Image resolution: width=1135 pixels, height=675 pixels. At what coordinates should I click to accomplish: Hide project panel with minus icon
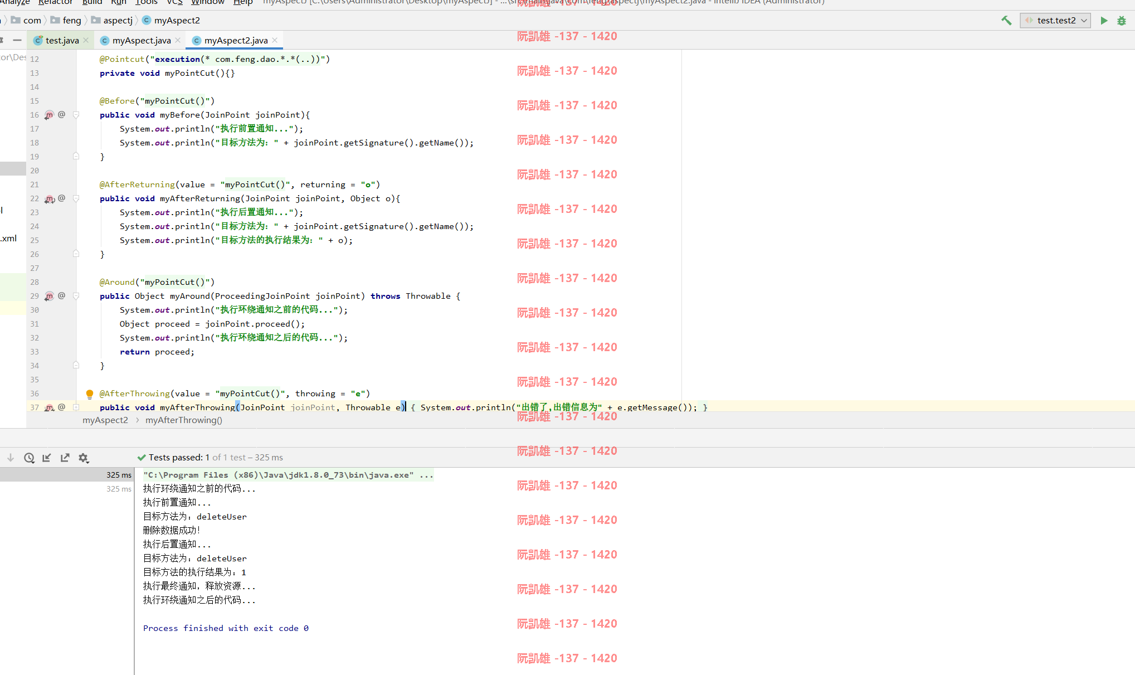pyautogui.click(x=17, y=40)
